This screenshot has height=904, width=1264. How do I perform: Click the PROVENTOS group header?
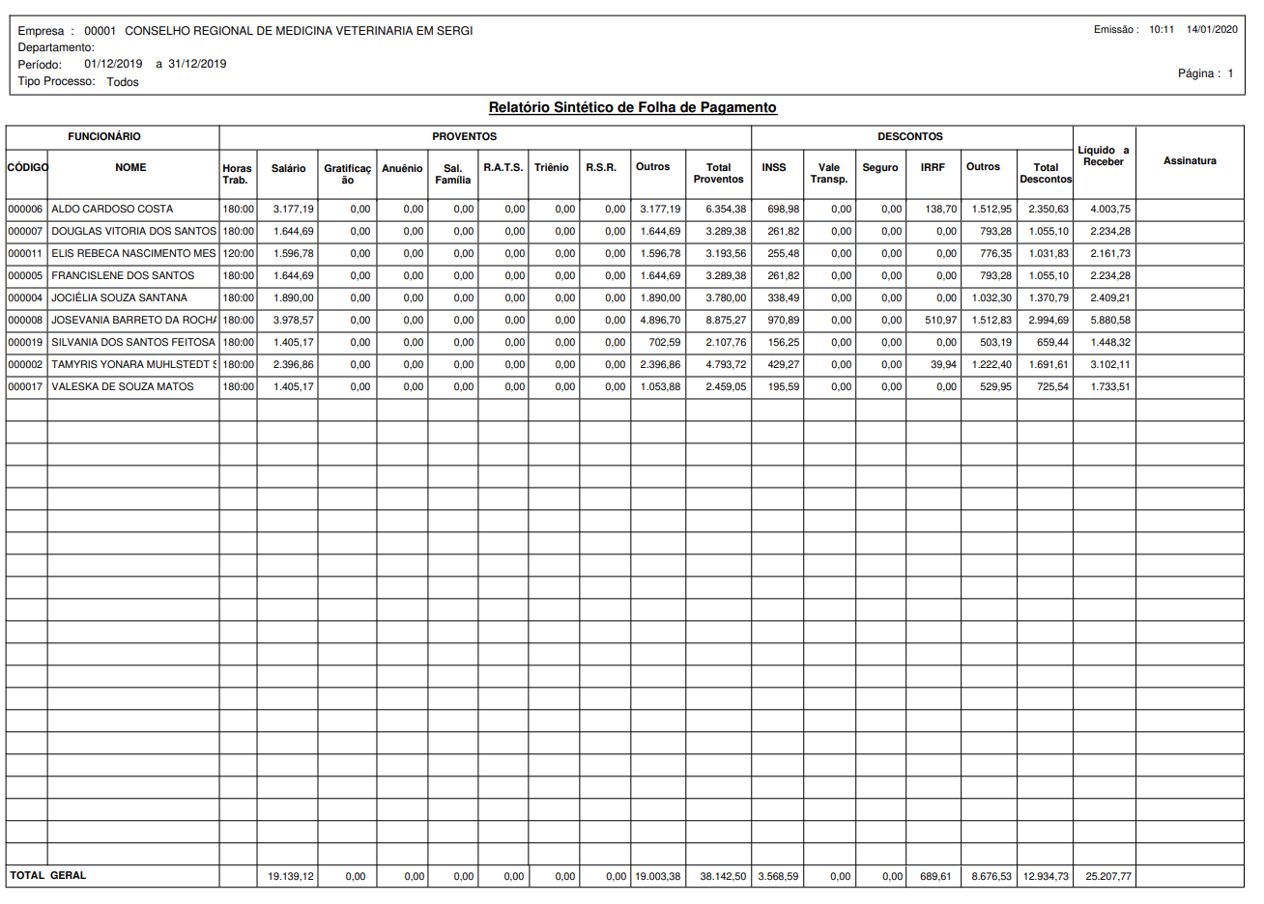tap(464, 136)
